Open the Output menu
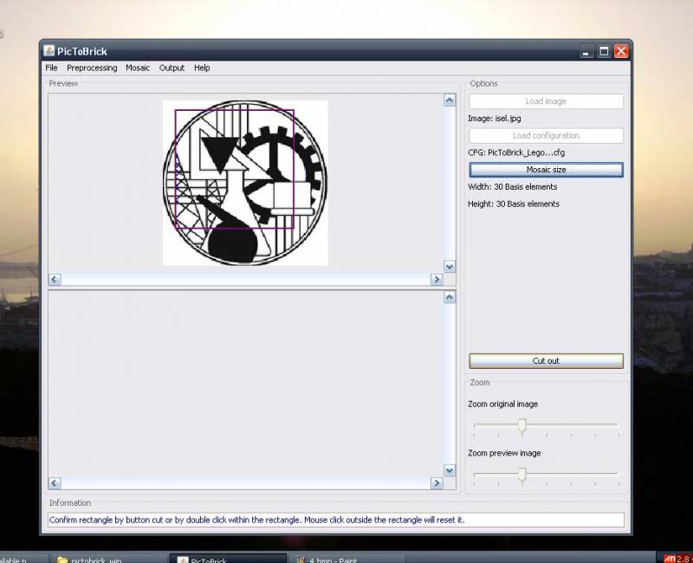Screen dimensions: 693x563 172,68
